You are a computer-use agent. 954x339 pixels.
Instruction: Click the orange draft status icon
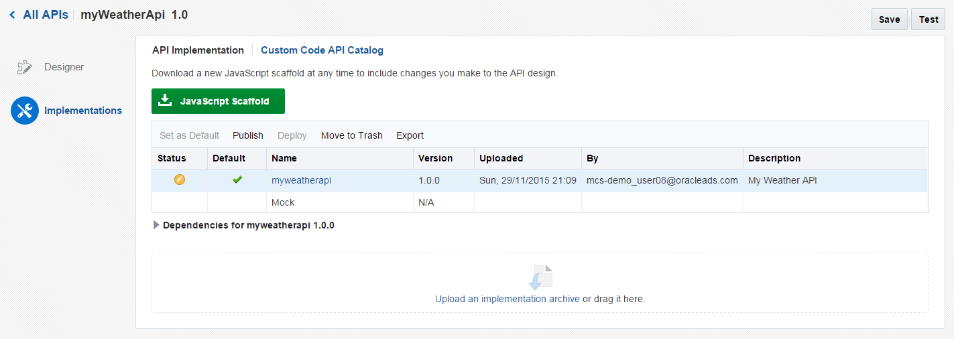coord(180,180)
